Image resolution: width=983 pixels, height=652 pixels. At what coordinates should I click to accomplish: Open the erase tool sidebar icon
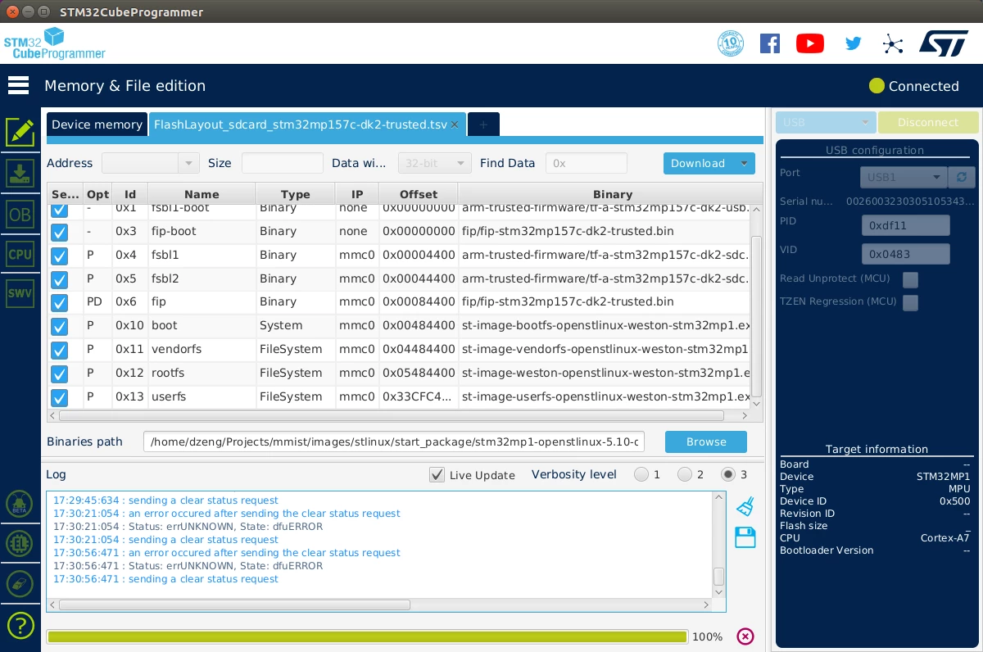pyautogui.click(x=20, y=583)
